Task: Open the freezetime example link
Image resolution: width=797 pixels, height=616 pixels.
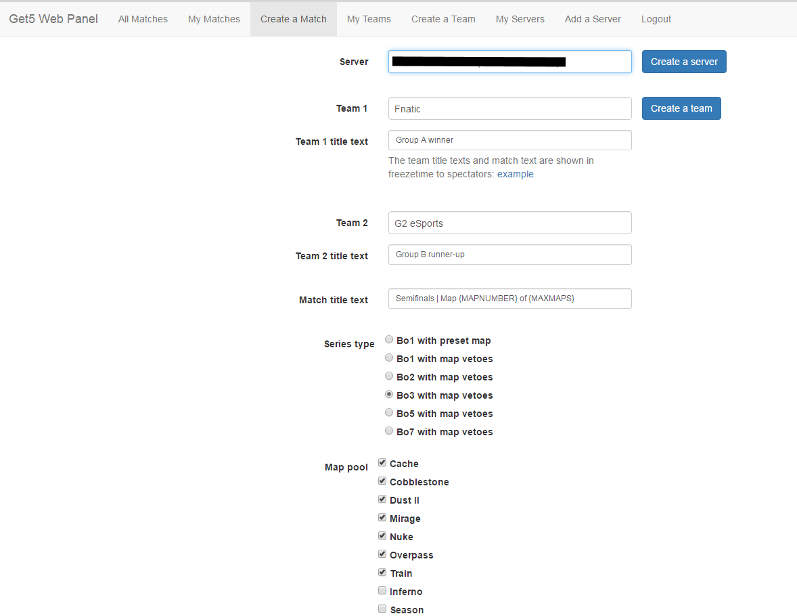Action: (x=515, y=174)
